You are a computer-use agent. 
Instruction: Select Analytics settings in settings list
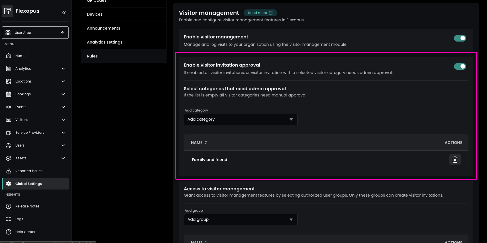click(105, 42)
